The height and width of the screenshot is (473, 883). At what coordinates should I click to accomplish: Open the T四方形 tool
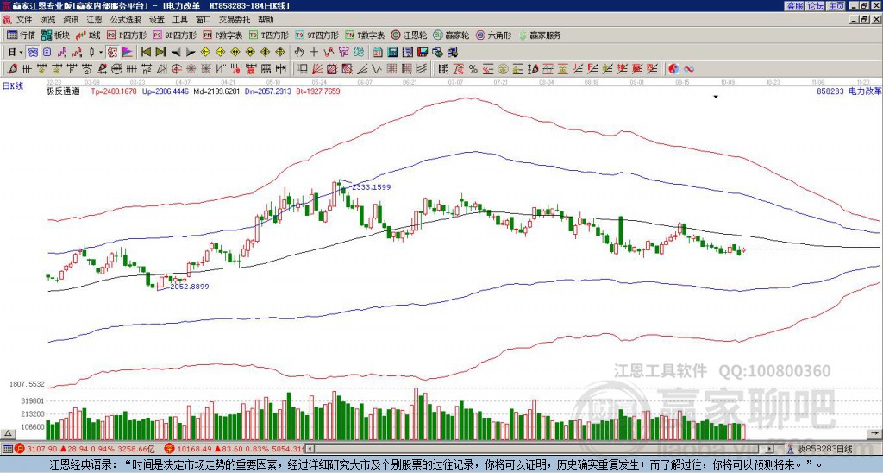point(269,35)
